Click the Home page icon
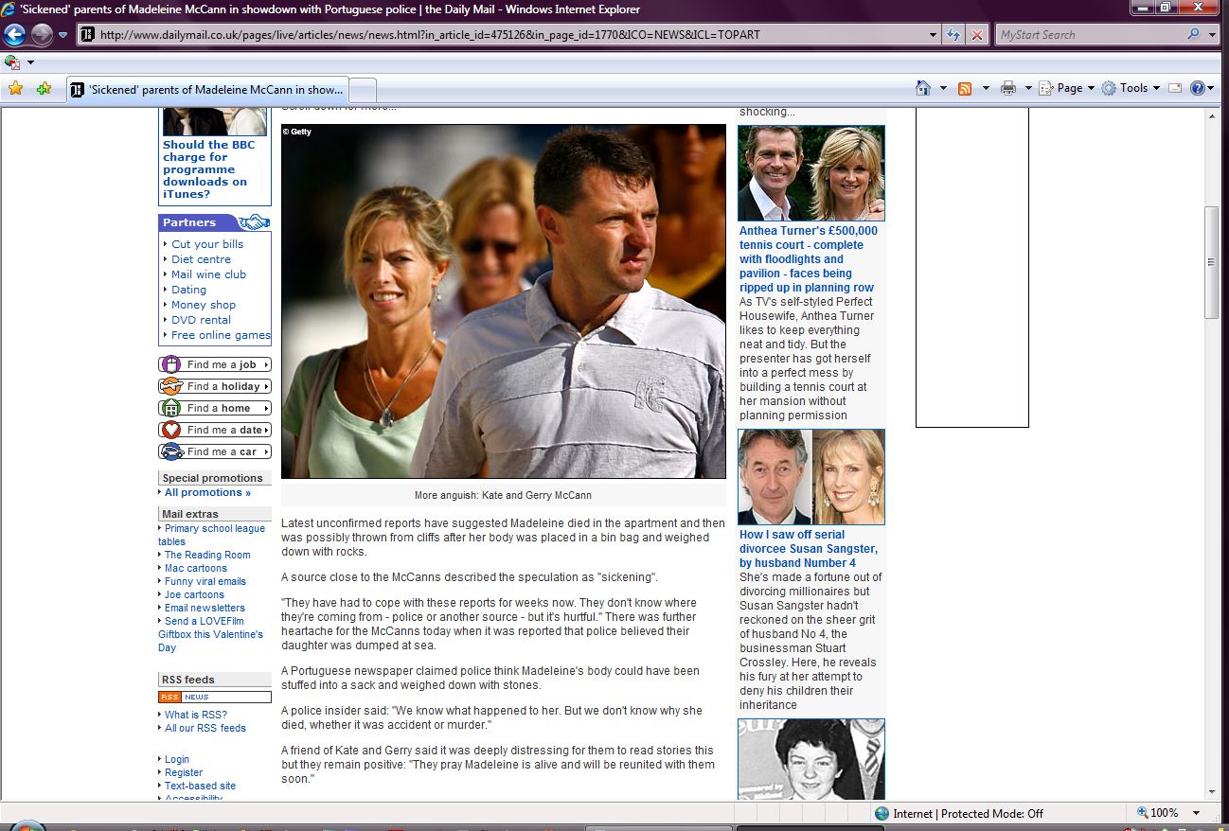Screen dimensions: 1229x831 923,88
